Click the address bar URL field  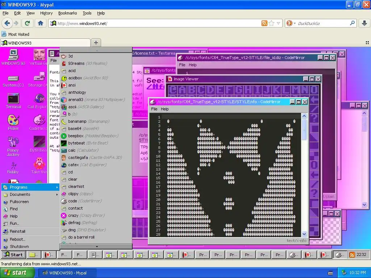click(159, 23)
